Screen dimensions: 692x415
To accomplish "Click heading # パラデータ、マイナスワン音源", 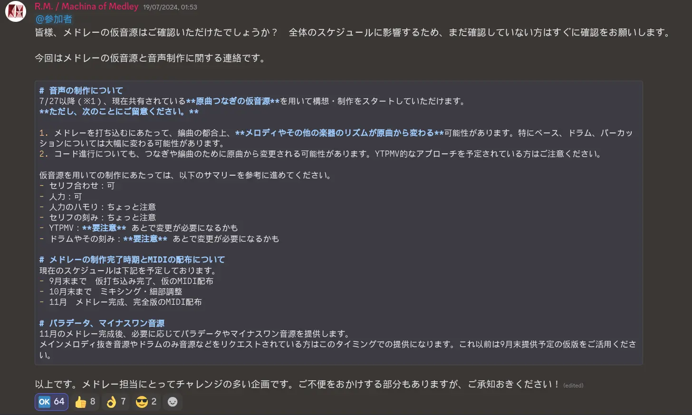I will pyautogui.click(x=102, y=323).
